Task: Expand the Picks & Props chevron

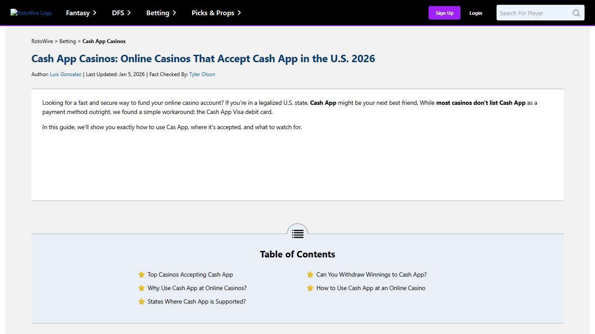Action: pos(239,13)
